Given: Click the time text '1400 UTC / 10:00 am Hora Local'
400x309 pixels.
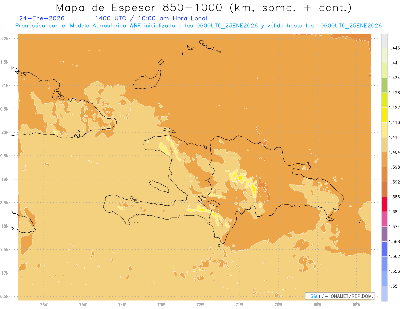Looking at the screenshot, I should coord(151,18).
